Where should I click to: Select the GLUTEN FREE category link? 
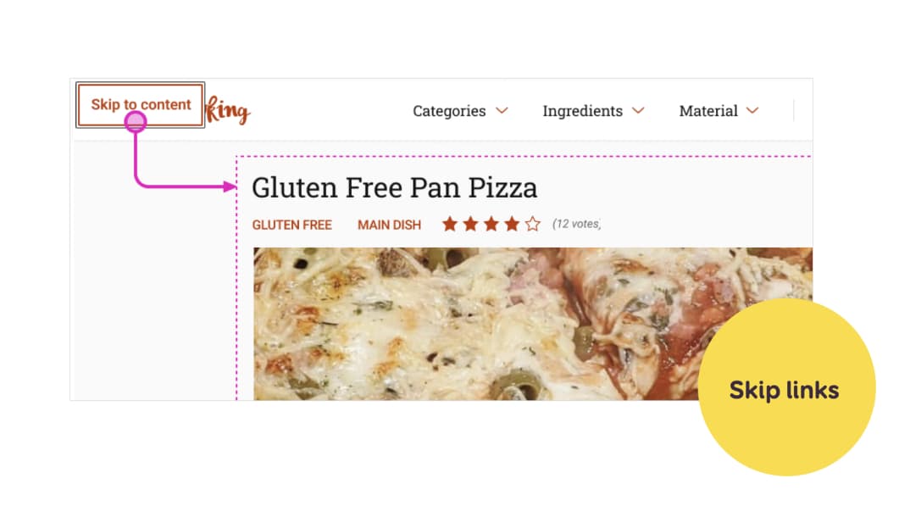291,225
